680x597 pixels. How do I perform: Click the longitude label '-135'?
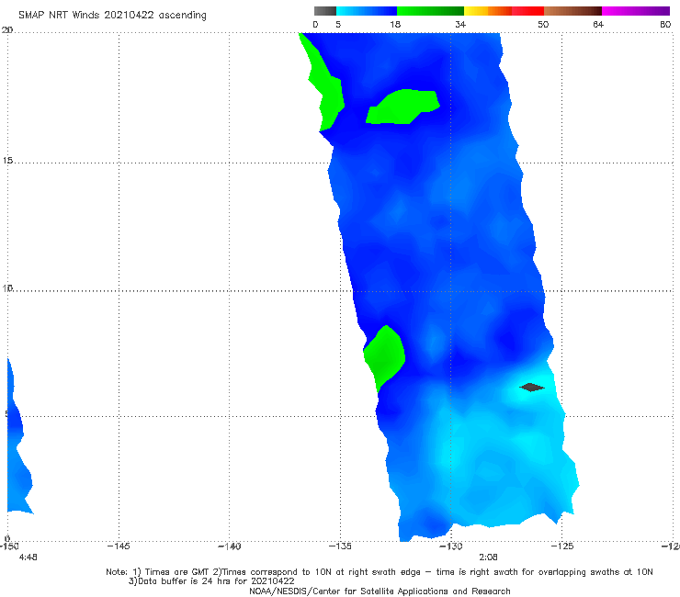coord(340,546)
